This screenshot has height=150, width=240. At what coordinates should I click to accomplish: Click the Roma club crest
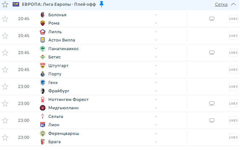pyautogui.click(x=43, y=23)
